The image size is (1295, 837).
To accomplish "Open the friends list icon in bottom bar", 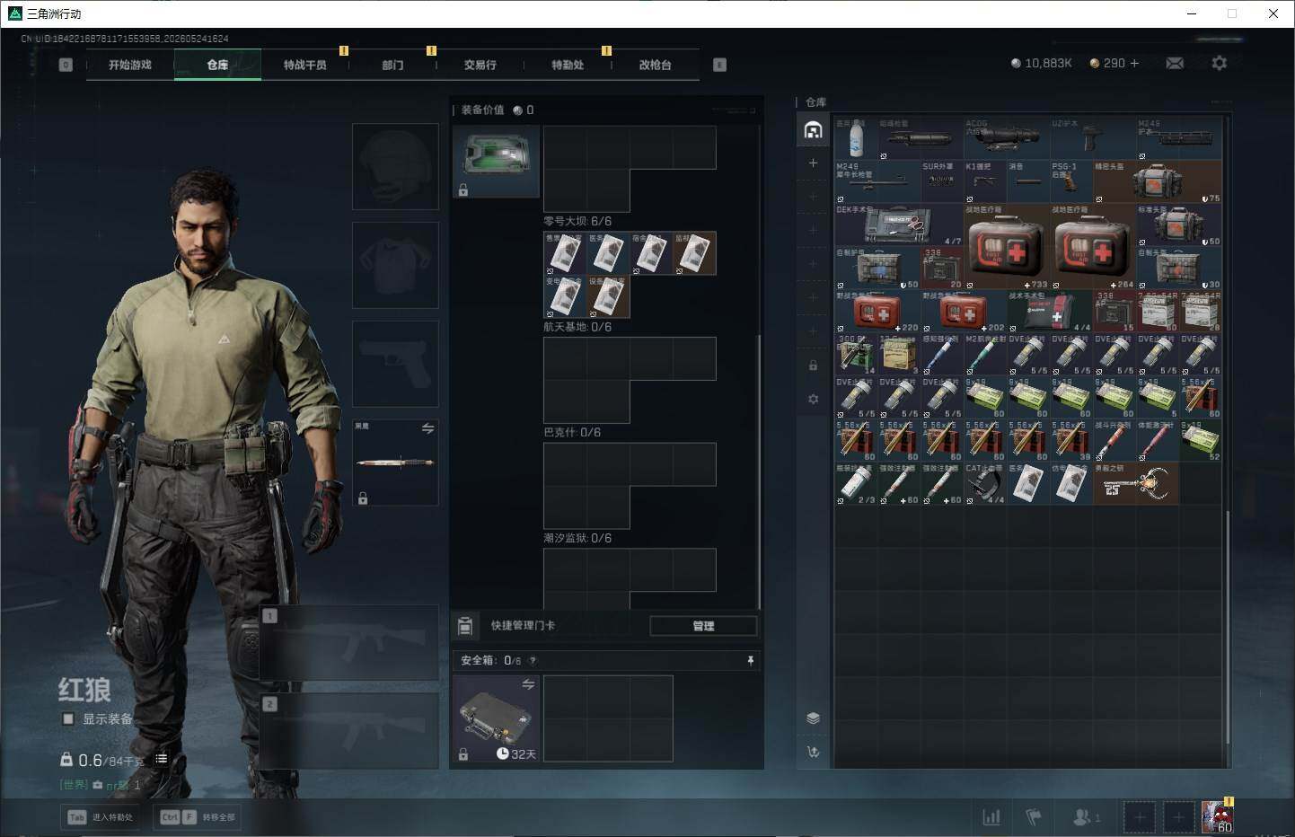I will coord(1086,817).
